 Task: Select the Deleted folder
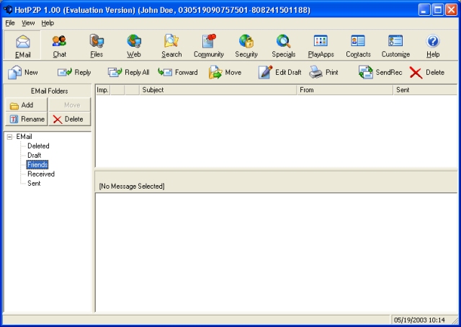pos(38,146)
